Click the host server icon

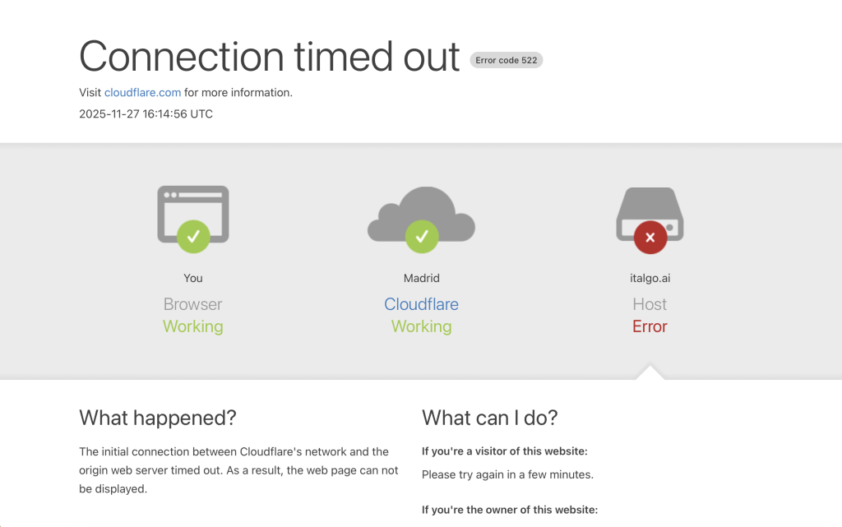click(650, 210)
